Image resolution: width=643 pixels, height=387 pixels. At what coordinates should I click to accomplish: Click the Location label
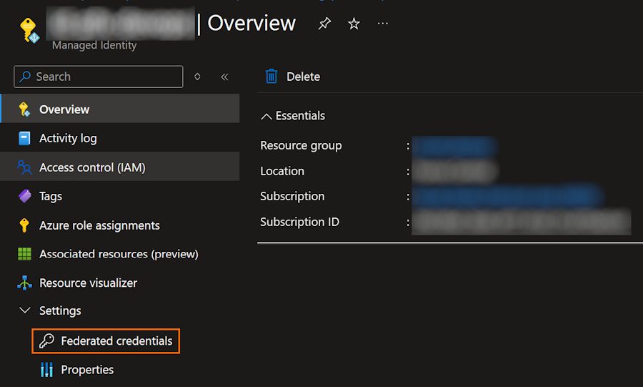tap(282, 171)
